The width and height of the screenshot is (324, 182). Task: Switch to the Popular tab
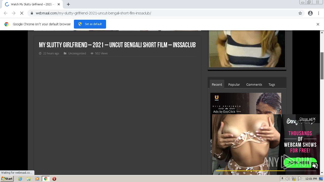234,84
